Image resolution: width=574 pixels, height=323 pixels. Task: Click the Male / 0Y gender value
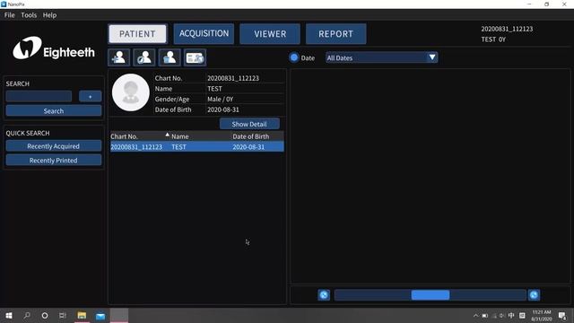point(221,99)
